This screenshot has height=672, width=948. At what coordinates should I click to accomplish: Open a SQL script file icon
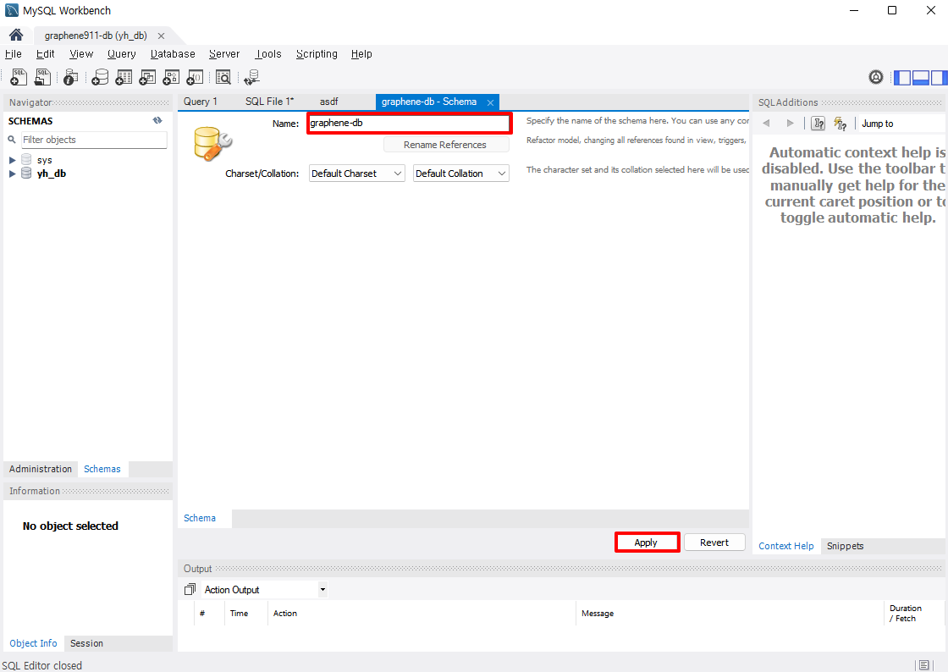coord(42,77)
